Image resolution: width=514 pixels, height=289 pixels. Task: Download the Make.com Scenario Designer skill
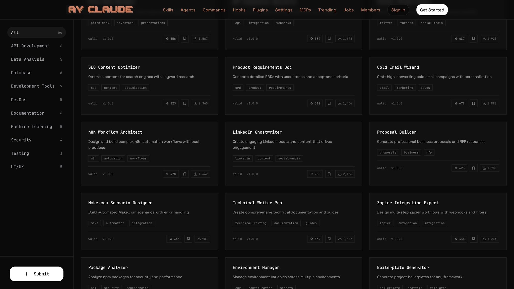[x=202, y=239]
